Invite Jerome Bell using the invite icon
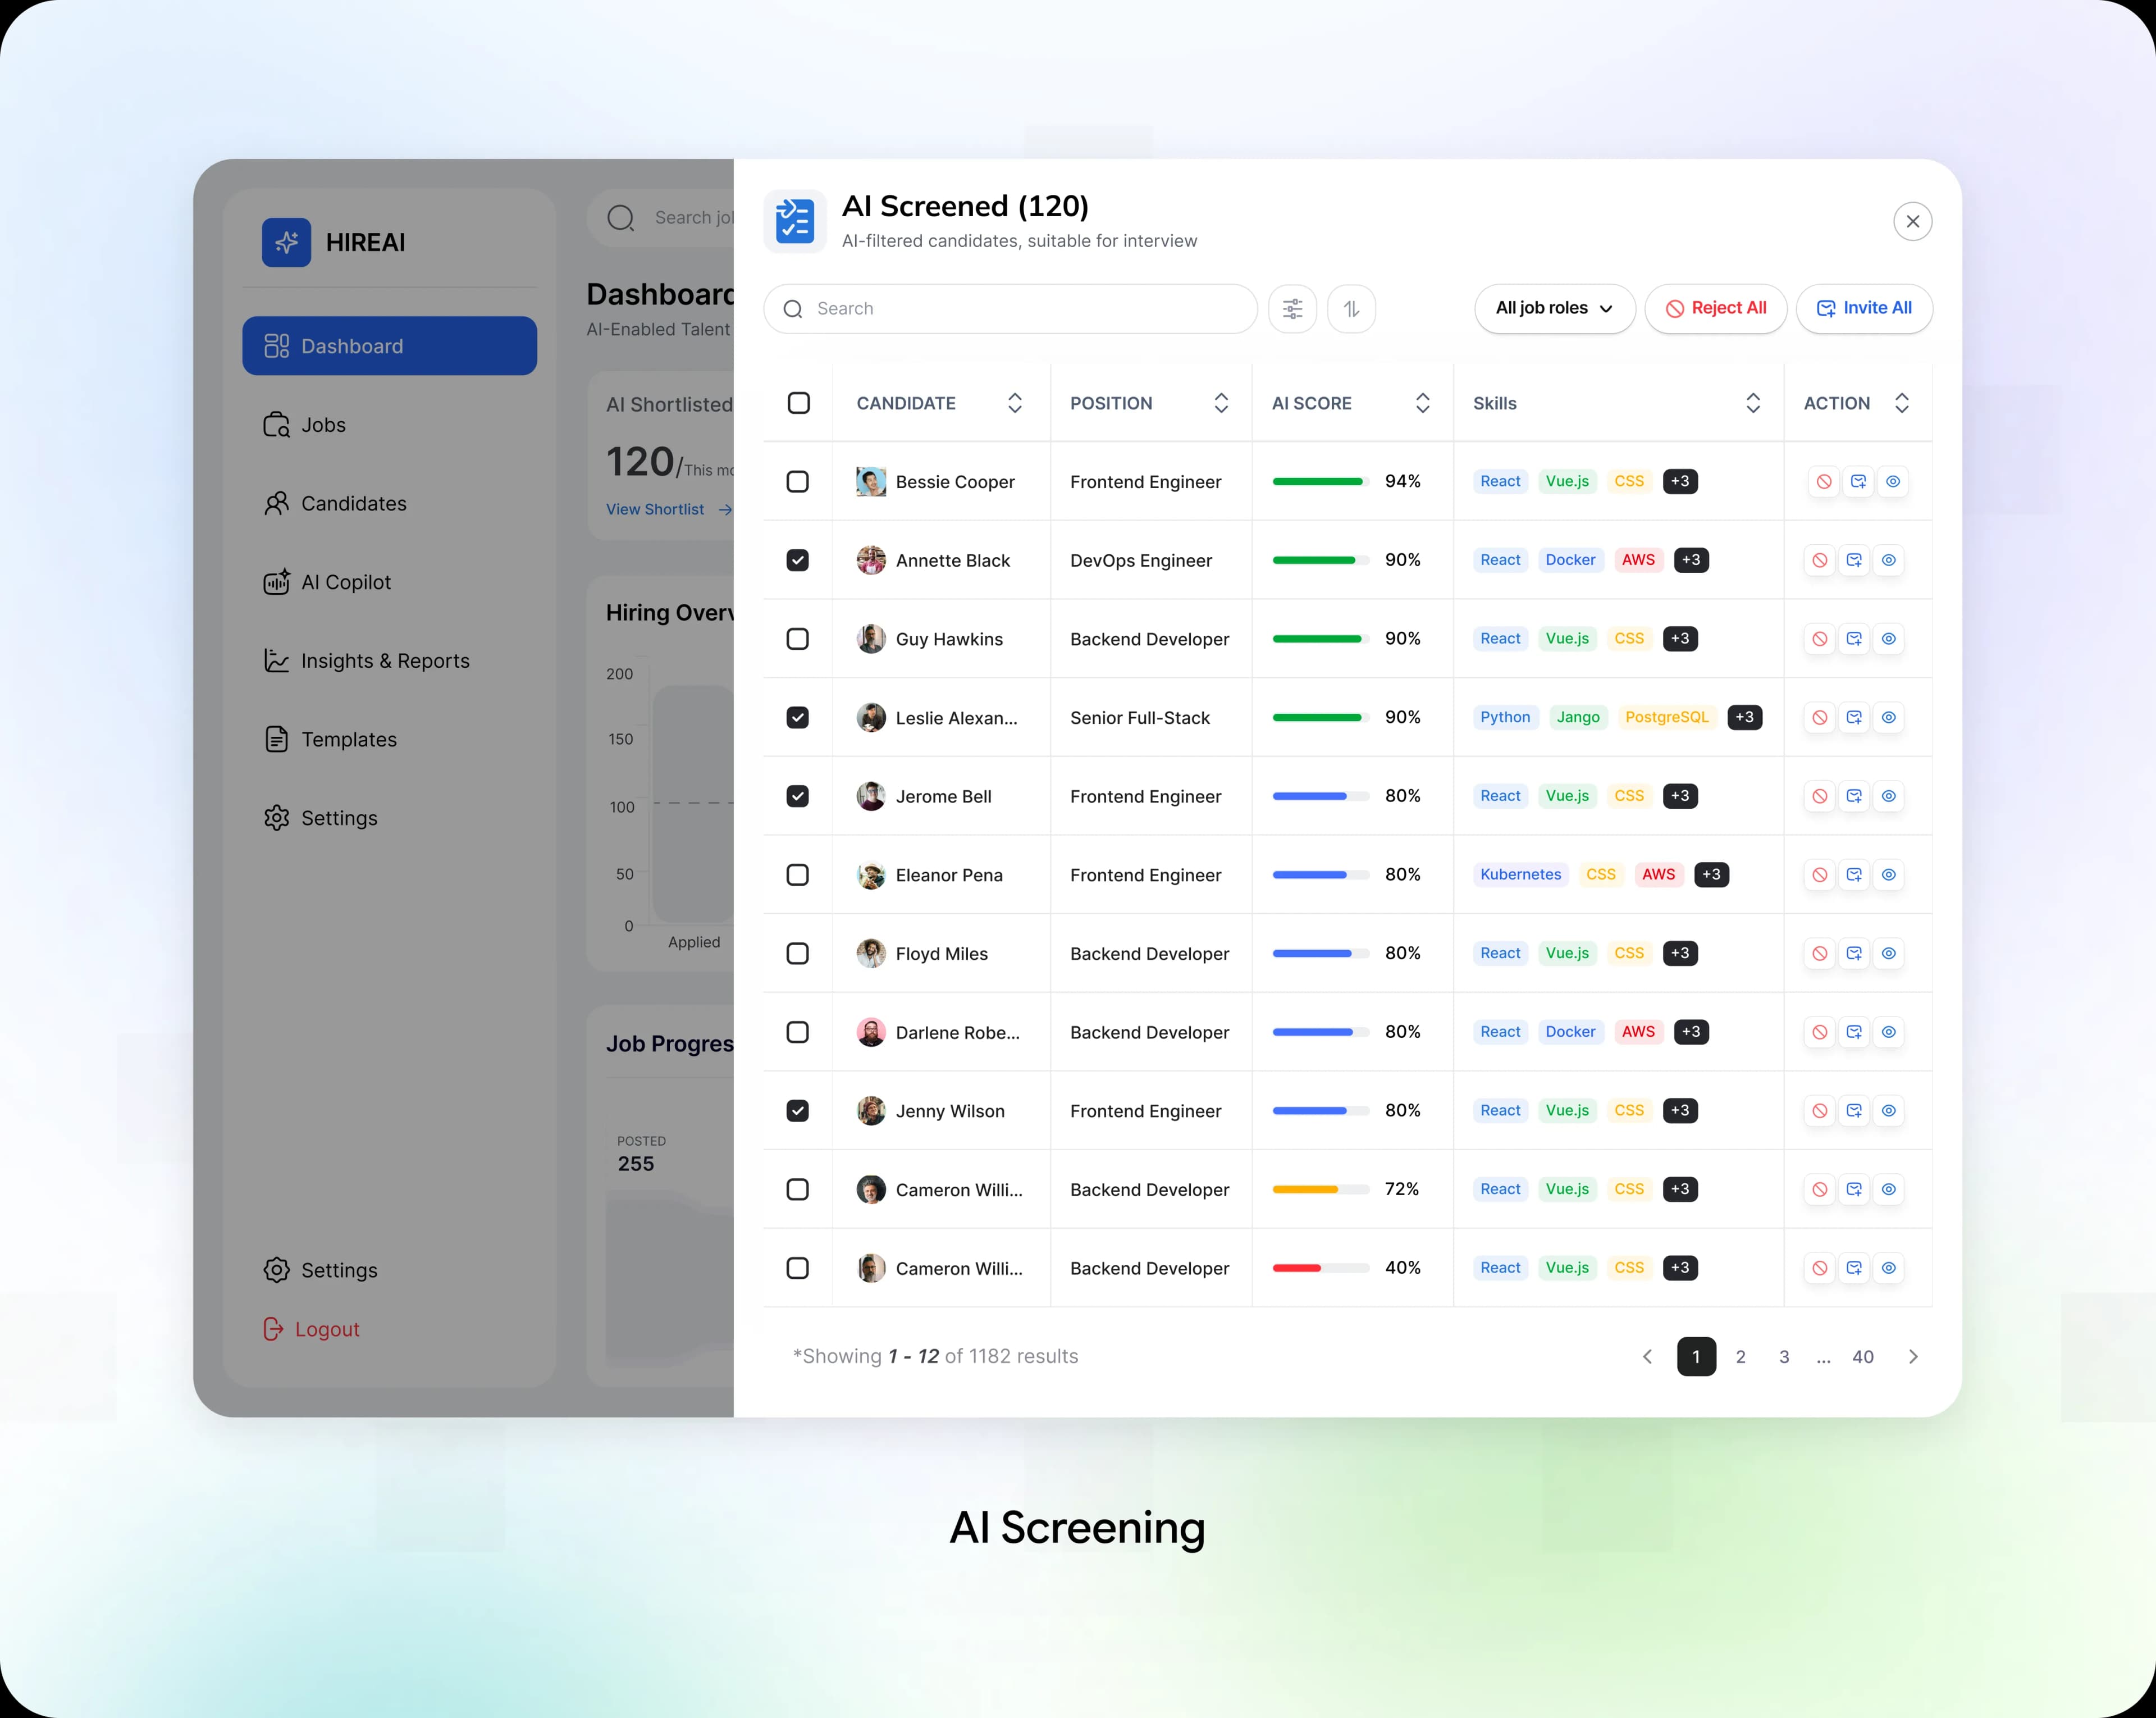The width and height of the screenshot is (2156, 1718). tap(1854, 796)
